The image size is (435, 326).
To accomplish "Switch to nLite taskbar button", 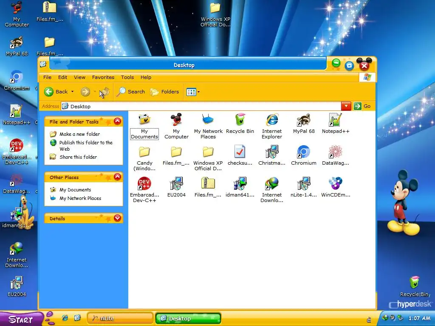I will pyautogui.click(x=120, y=318).
